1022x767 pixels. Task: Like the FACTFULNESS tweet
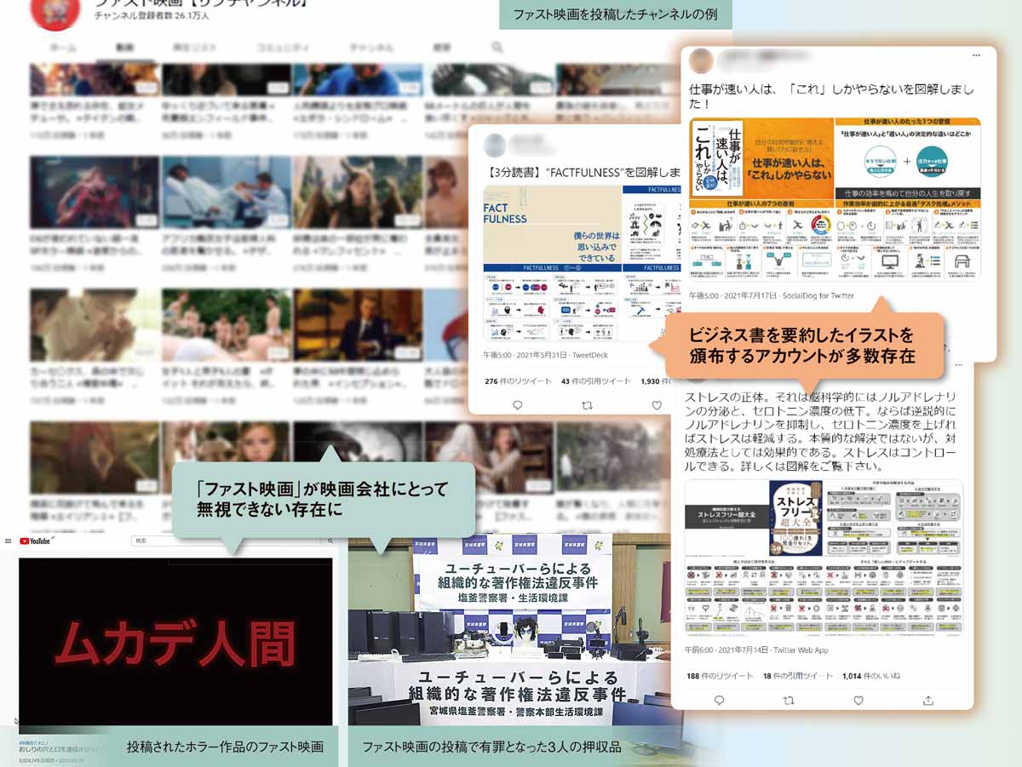[x=657, y=405]
